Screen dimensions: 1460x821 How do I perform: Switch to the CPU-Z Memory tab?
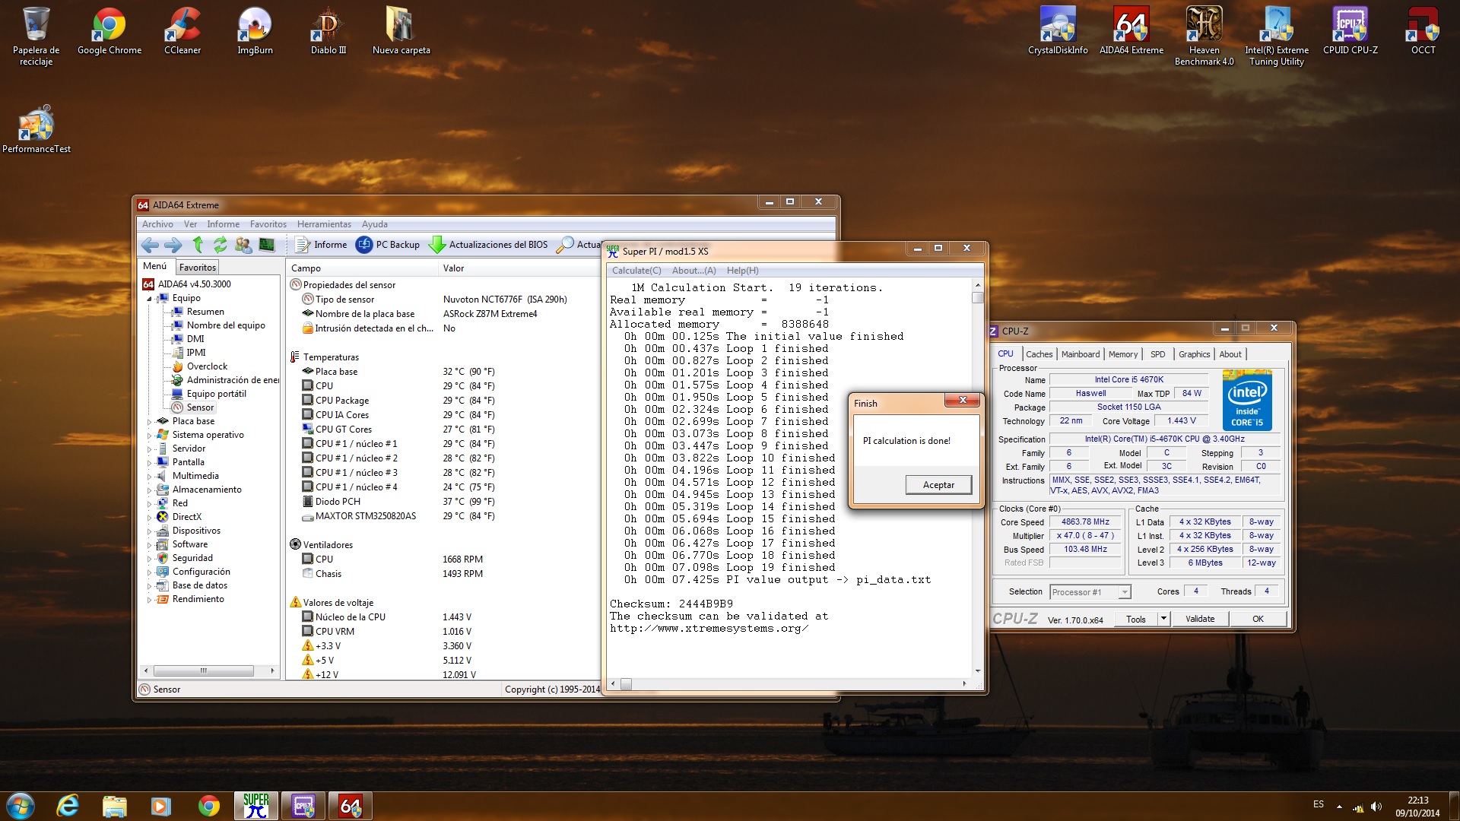(x=1122, y=354)
